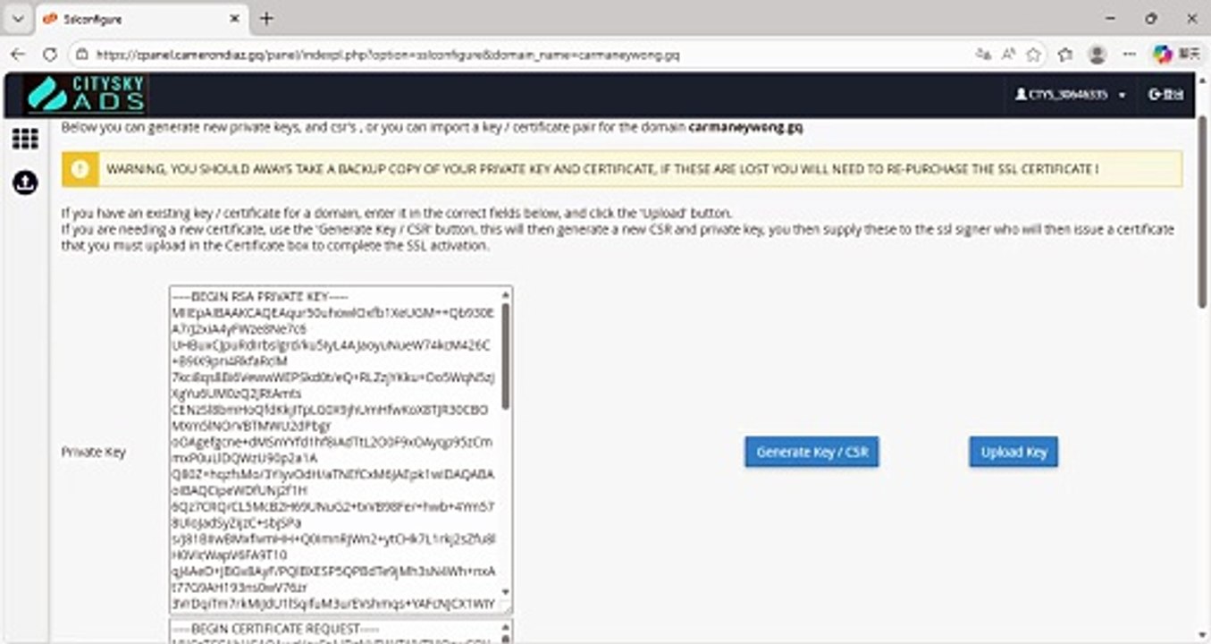Viewport: 1211px width, 644px height.
Task: Open browser settings and more menu
Action: (x=1129, y=55)
